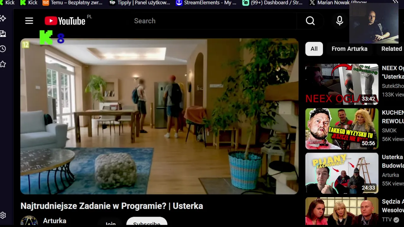The width and height of the screenshot is (404, 227).
Task: Open the Sędzia A... Wesołow... video title
Action: (x=393, y=206)
